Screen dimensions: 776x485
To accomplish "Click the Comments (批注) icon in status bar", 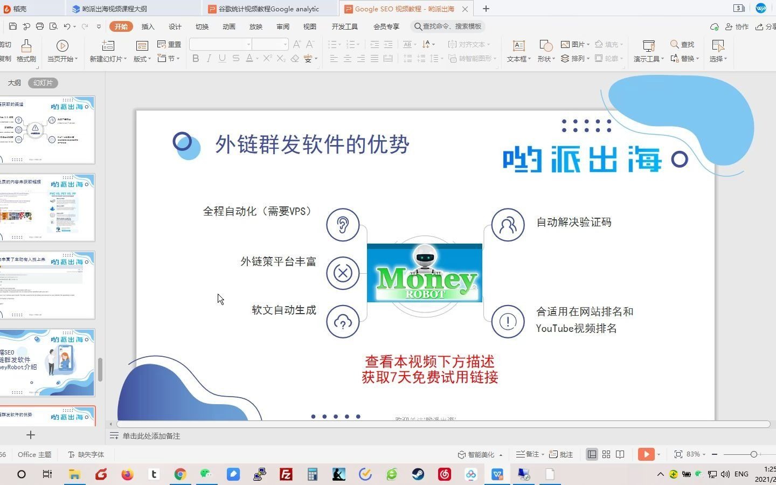I will (x=561, y=454).
